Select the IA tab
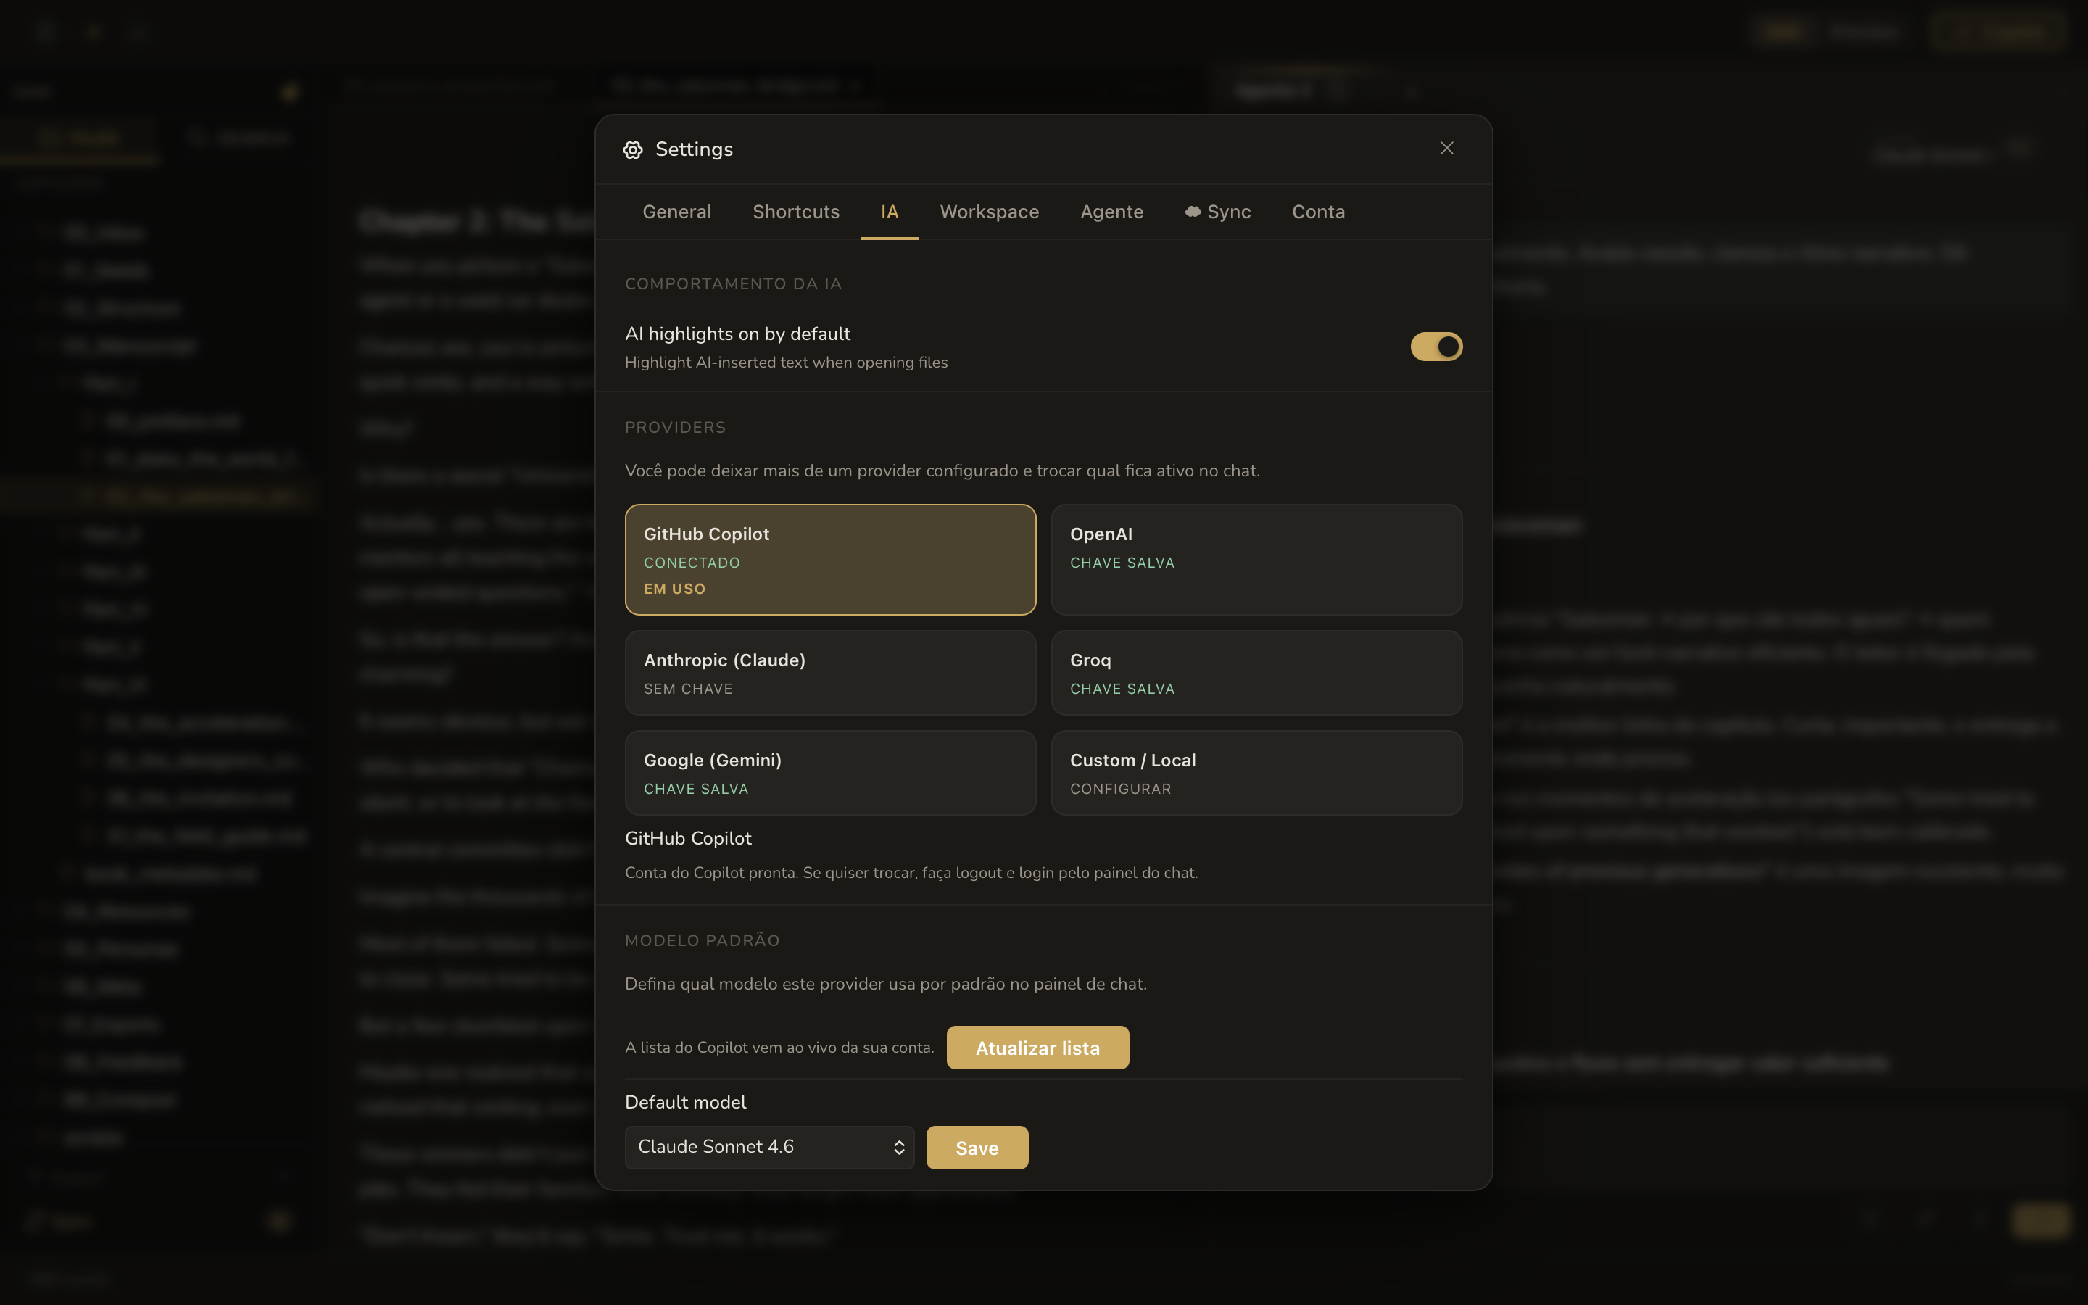 [x=889, y=212]
